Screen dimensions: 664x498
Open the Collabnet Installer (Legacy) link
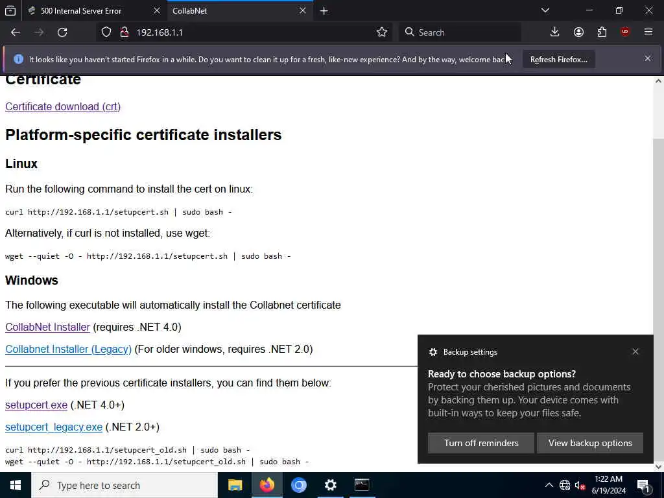(x=68, y=349)
